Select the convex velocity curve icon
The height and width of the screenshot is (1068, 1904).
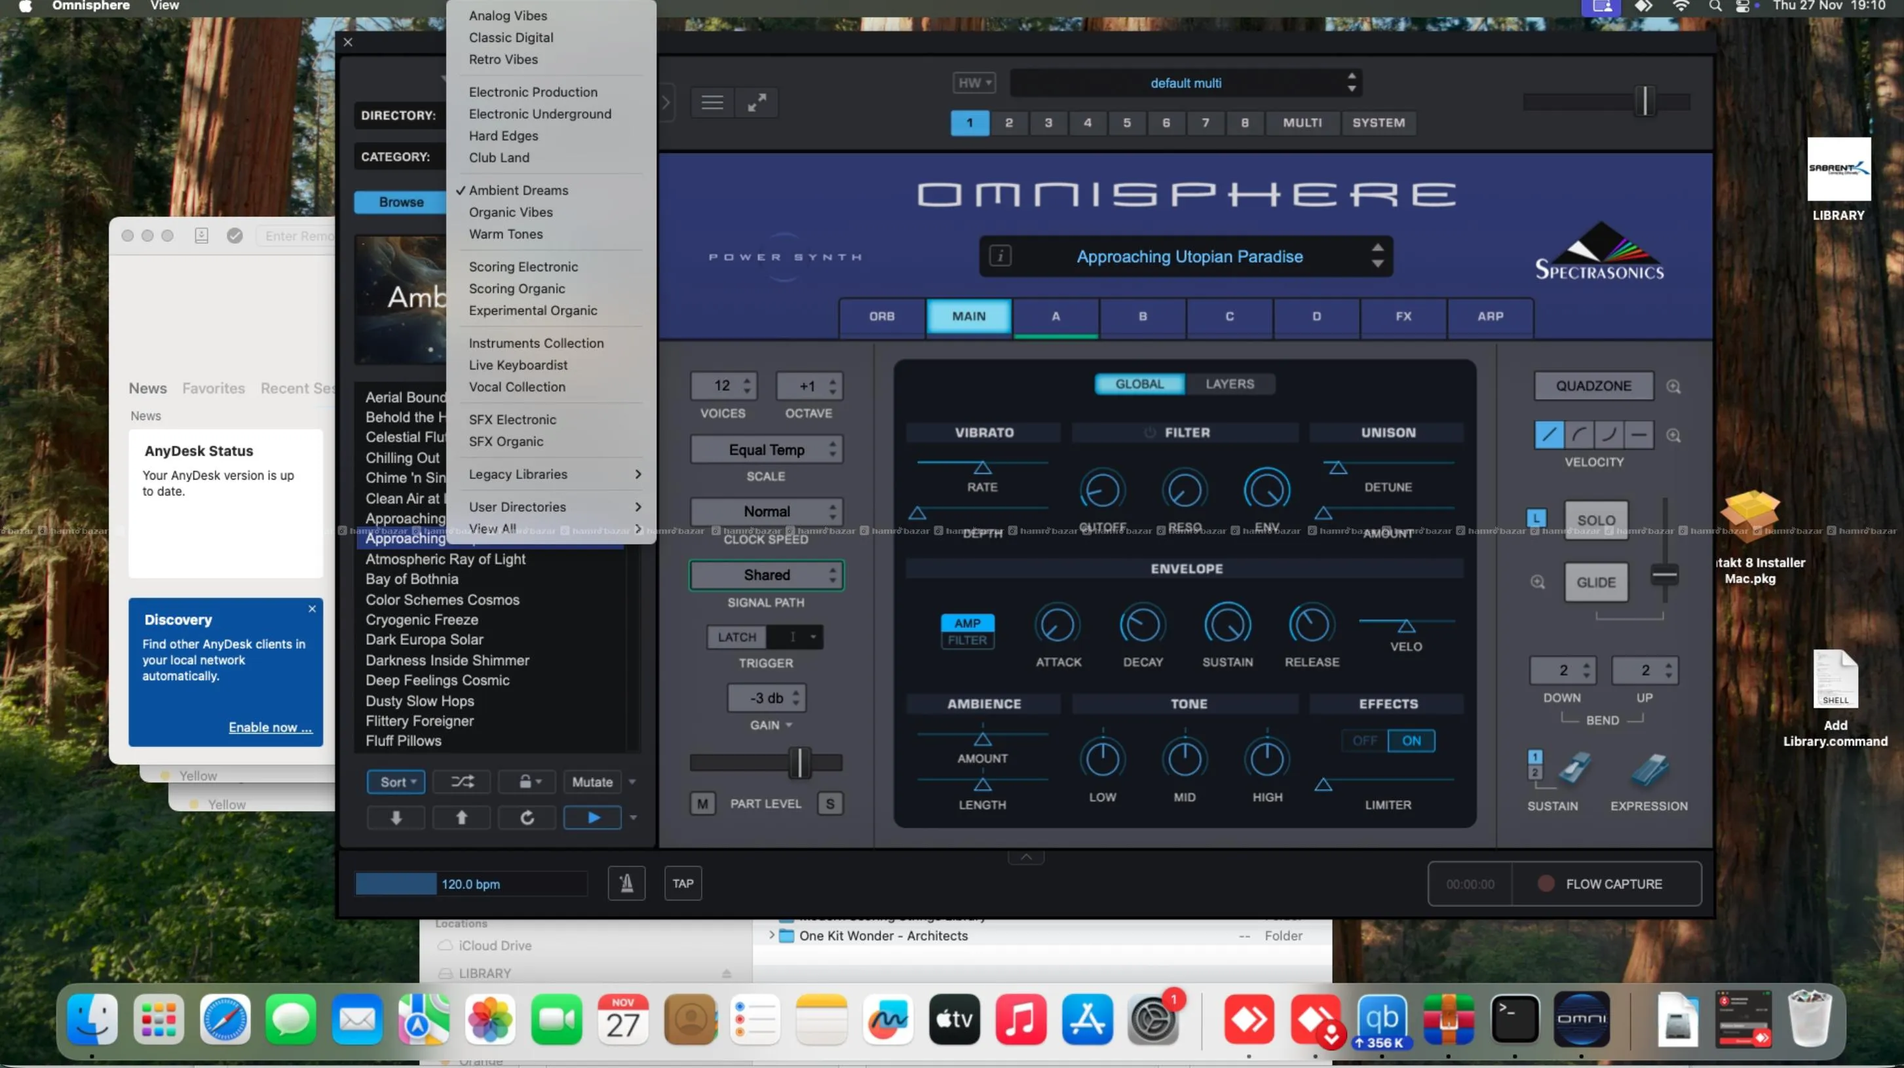pyautogui.click(x=1609, y=434)
